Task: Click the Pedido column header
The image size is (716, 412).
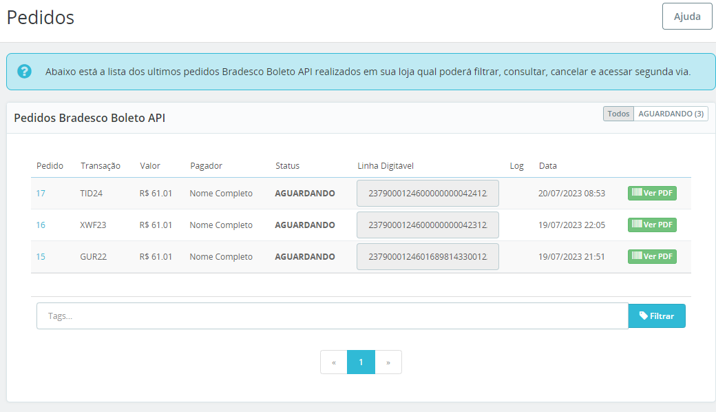Action: point(50,166)
